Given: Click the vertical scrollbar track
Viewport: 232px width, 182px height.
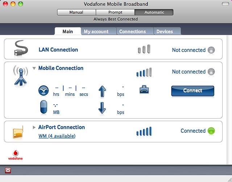Looking at the screenshot, I should point(229,100).
